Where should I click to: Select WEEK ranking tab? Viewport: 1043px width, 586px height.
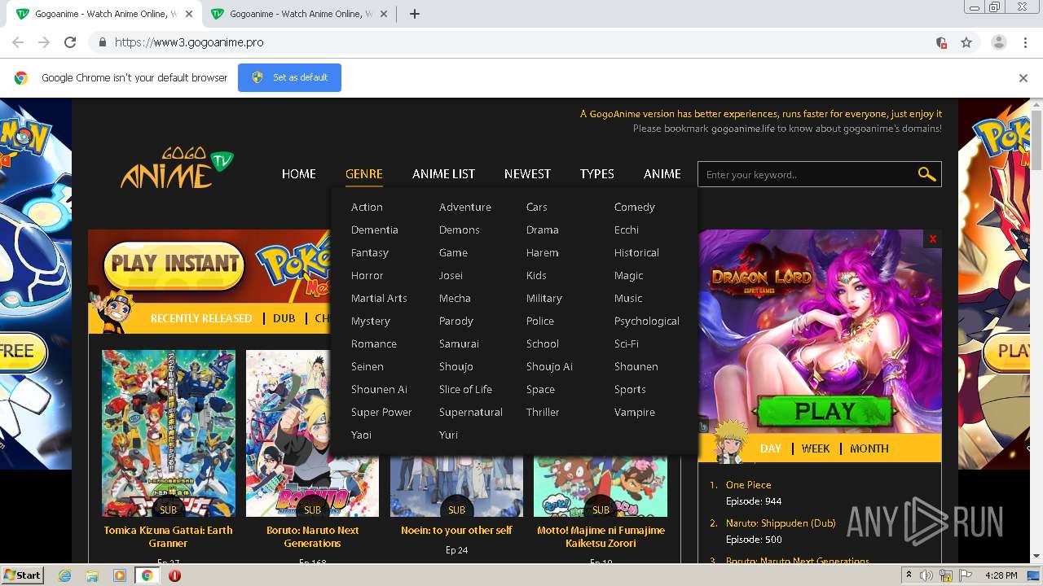coord(815,448)
